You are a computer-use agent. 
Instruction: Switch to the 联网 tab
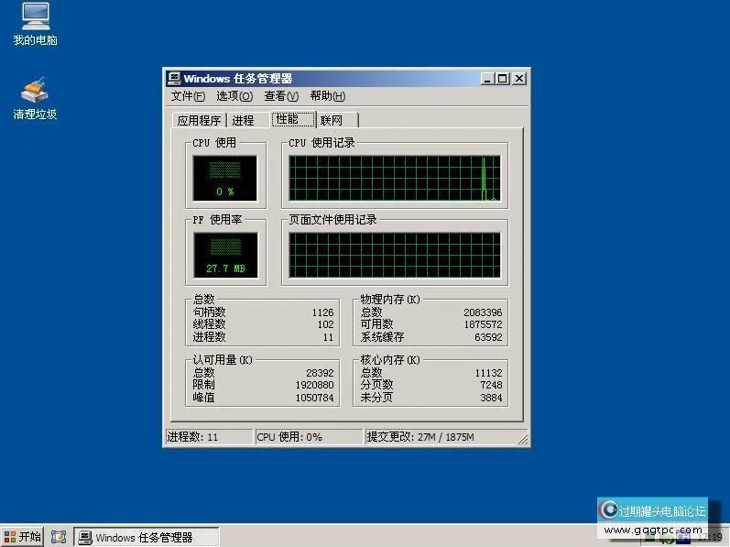pos(337,121)
